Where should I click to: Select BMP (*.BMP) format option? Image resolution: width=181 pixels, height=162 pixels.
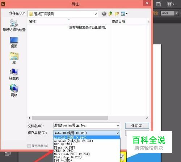(87, 144)
